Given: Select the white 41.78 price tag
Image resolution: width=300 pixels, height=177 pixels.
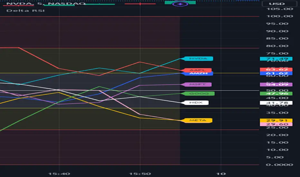Looking at the screenshot, I should 276,103.
